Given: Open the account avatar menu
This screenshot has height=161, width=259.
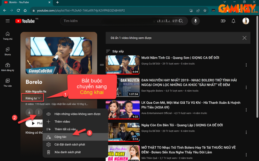Looking at the screenshot, I should pos(246,21).
